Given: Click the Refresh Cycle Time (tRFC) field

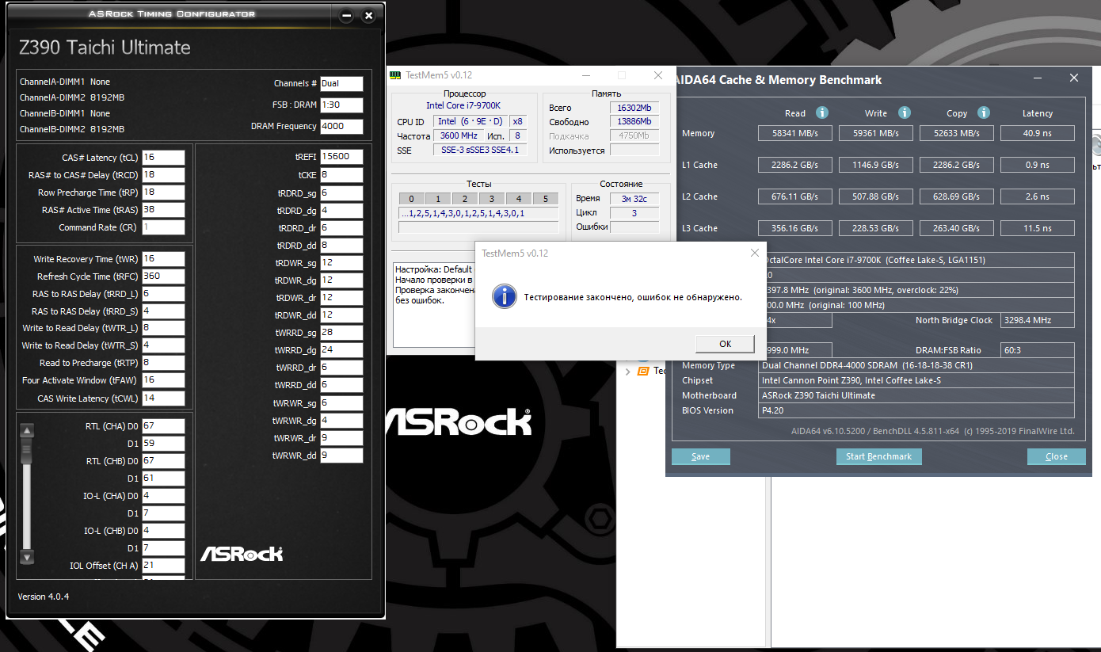Looking at the screenshot, I should pyautogui.click(x=163, y=276).
